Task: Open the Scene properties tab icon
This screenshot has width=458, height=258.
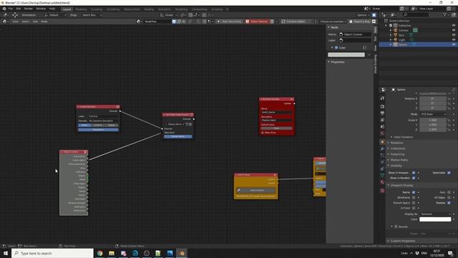Action: pos(382,127)
